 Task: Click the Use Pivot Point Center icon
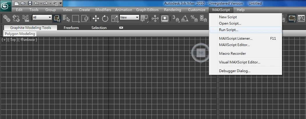144,19
